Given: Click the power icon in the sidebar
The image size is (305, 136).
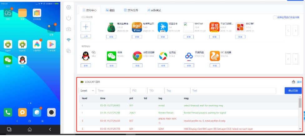Looking at the screenshot, I should point(68,18).
